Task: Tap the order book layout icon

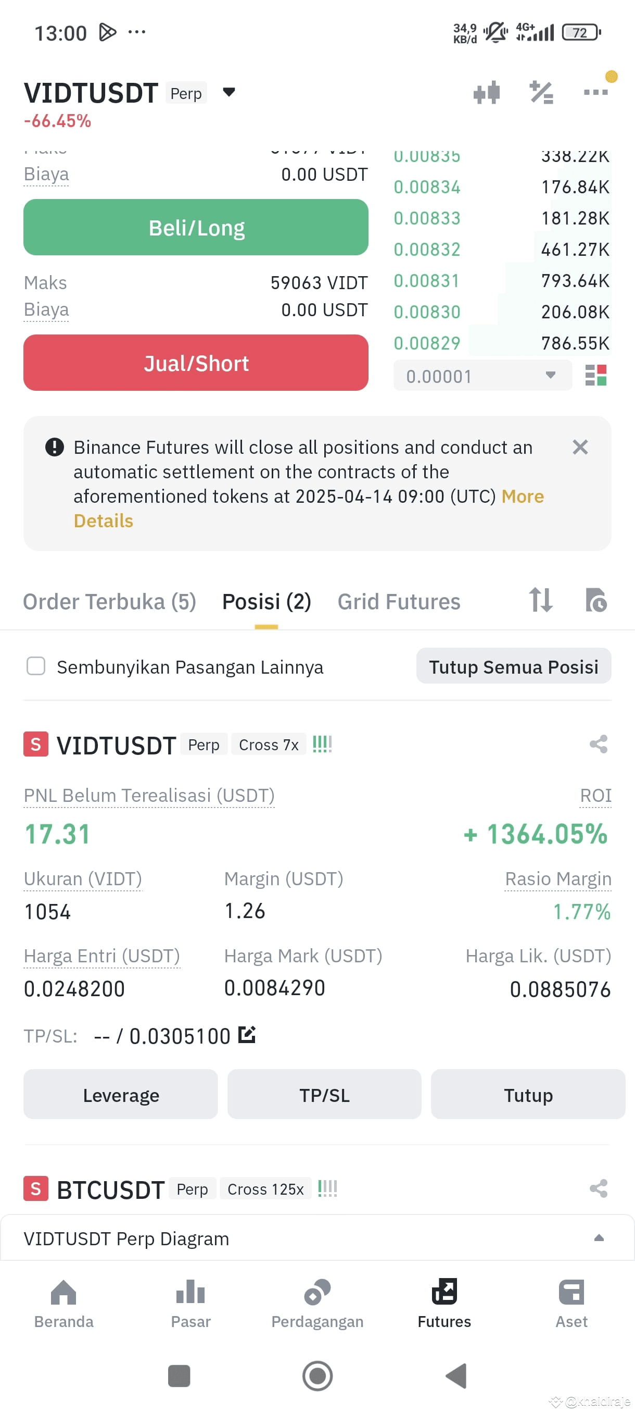Action: coord(595,376)
